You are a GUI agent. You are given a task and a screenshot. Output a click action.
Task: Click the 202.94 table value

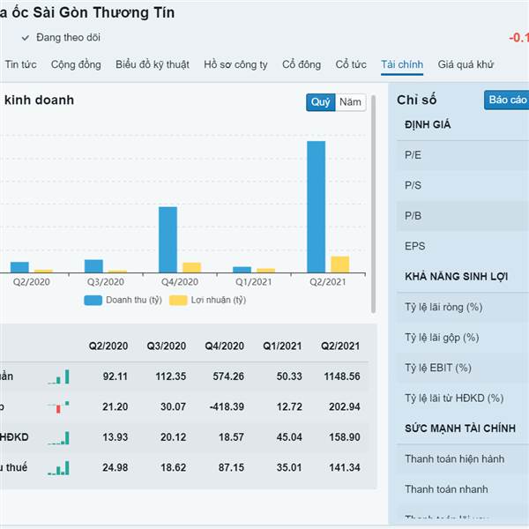point(345,406)
